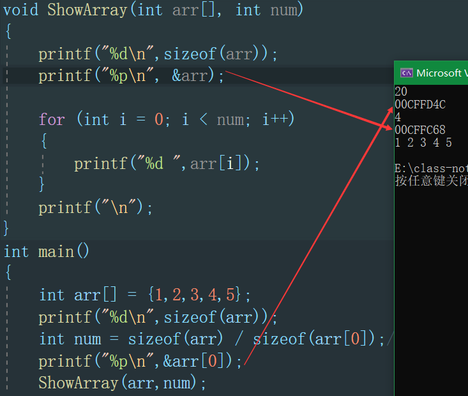Click the console address 00CFFD4C
Screen dimensions: 468x396
click(x=420, y=105)
